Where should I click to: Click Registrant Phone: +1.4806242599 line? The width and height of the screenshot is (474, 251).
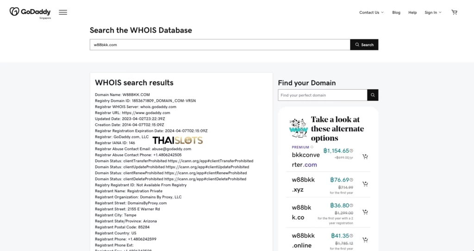125,239
